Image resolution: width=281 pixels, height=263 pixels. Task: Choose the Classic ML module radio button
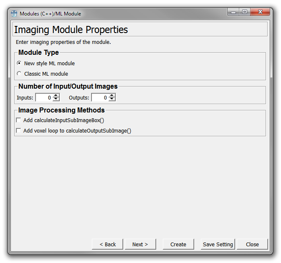[19, 74]
